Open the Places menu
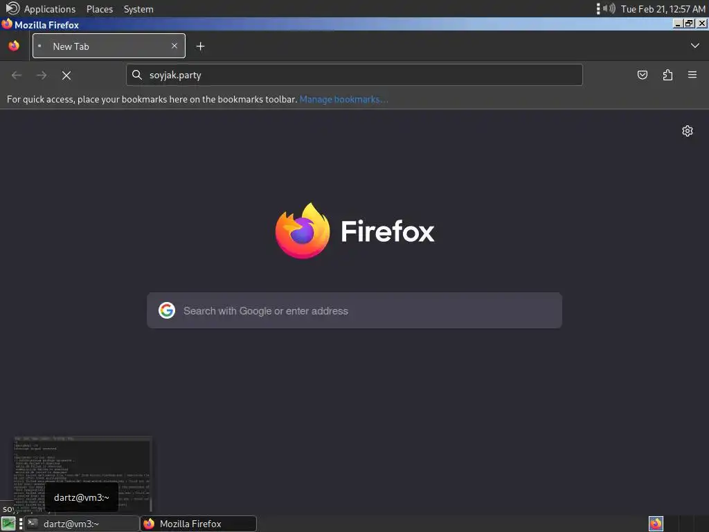709x532 pixels. pos(100,9)
